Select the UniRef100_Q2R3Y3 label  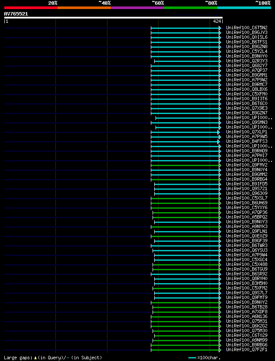(x=247, y=61)
